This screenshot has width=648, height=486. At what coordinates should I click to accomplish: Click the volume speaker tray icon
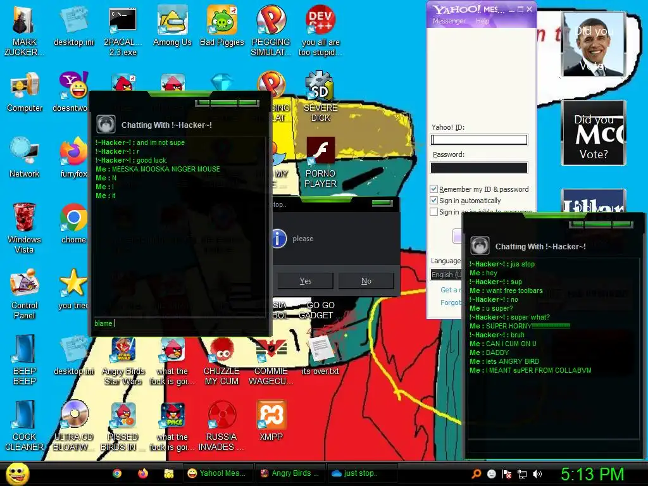pyautogui.click(x=537, y=474)
